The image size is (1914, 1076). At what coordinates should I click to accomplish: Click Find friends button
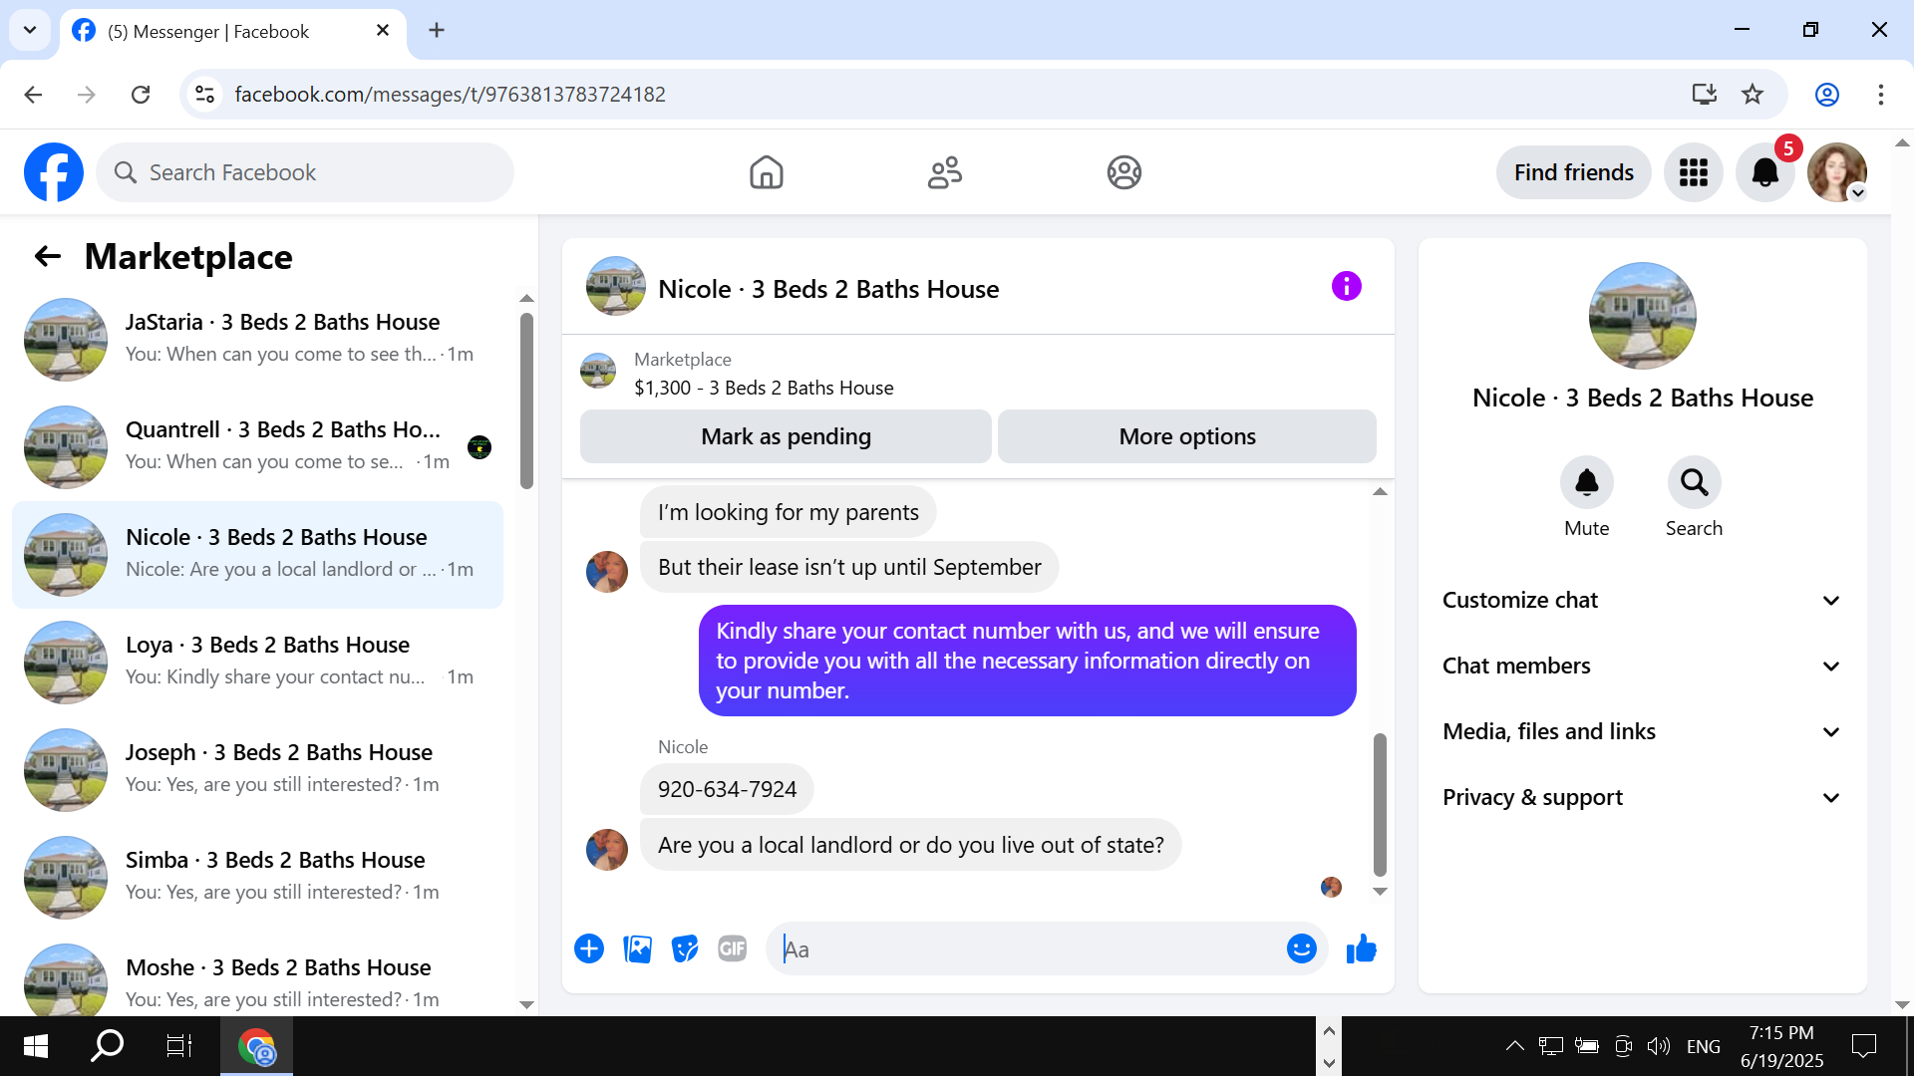[1574, 172]
